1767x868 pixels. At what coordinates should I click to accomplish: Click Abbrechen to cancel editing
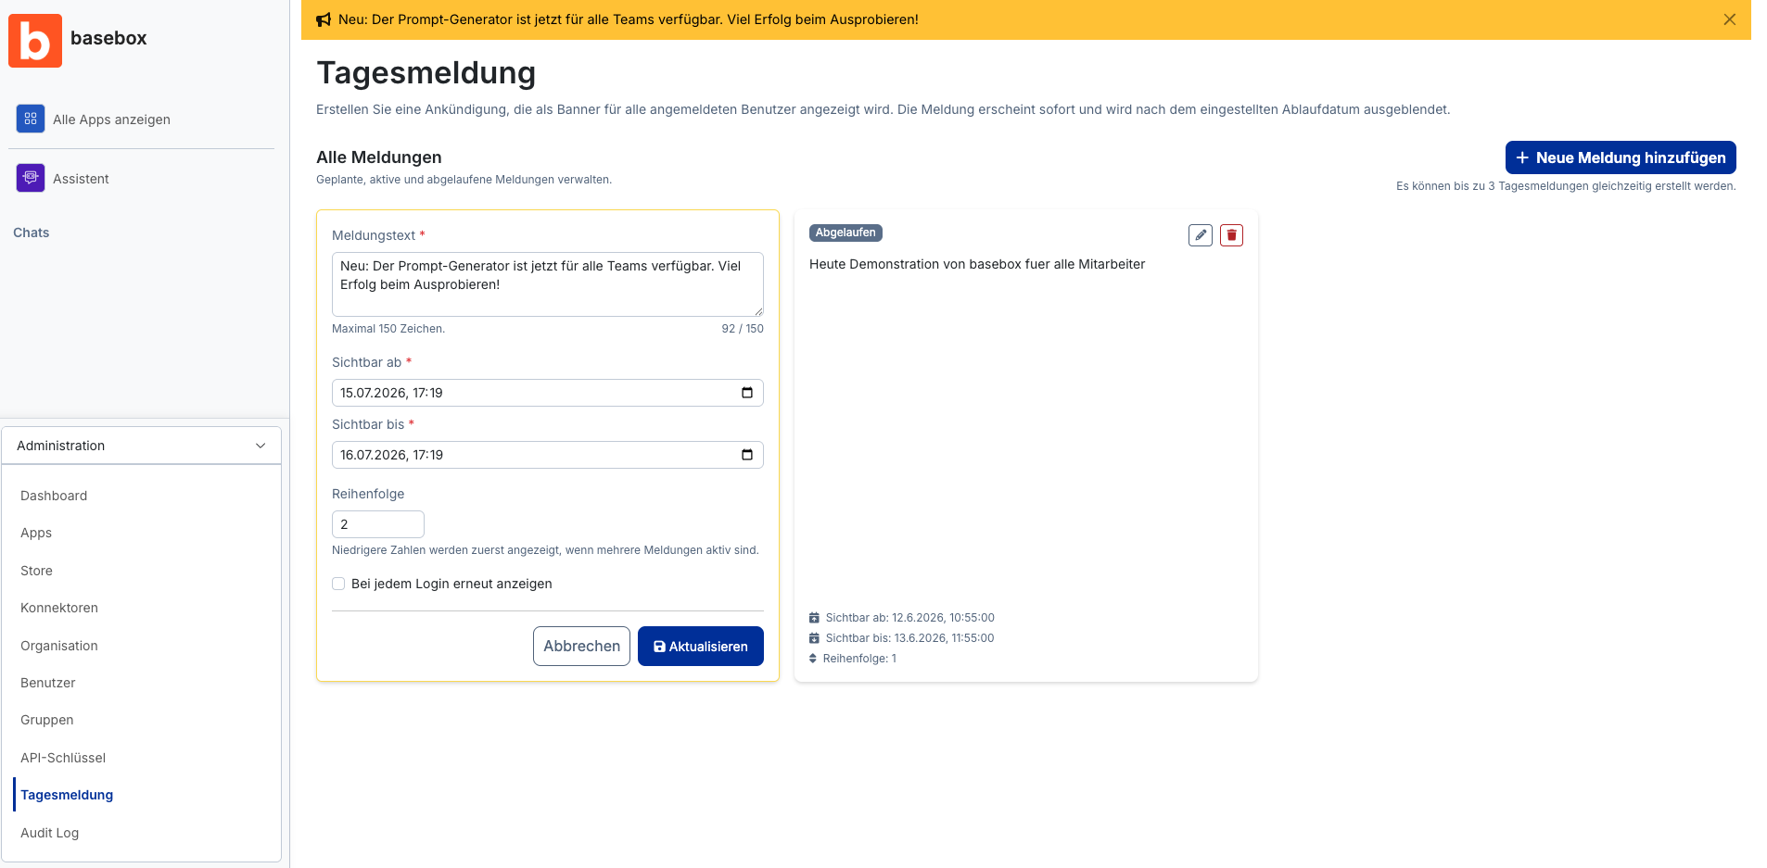pos(581,646)
